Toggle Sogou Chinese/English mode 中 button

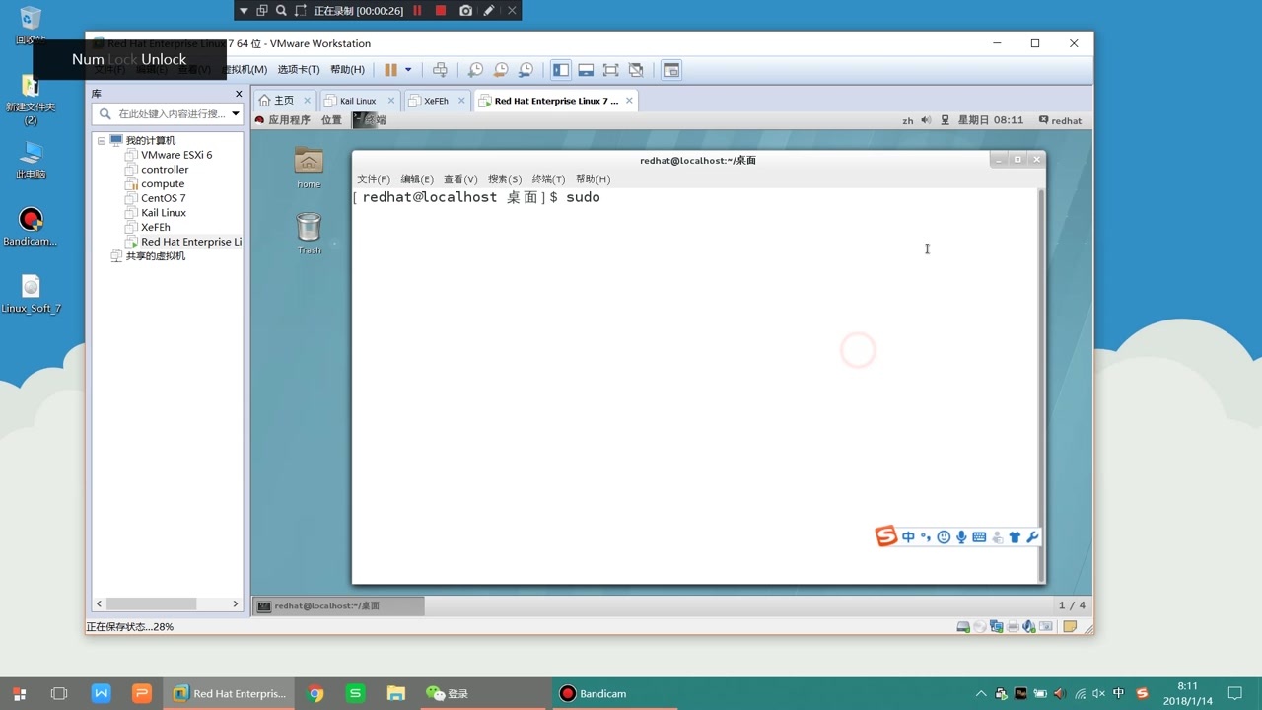(x=908, y=537)
